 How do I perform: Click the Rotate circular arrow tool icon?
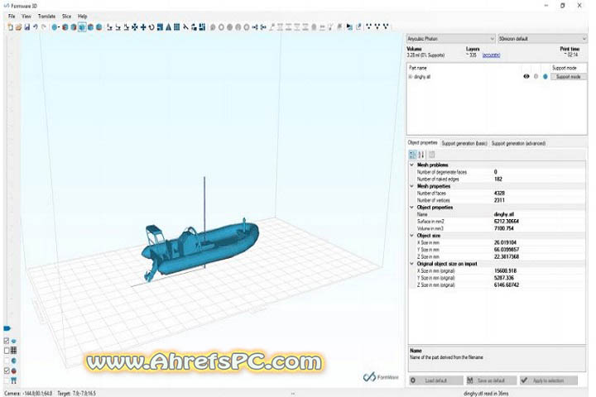[151, 27]
